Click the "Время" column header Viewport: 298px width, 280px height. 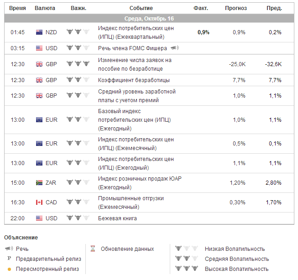(17, 8)
